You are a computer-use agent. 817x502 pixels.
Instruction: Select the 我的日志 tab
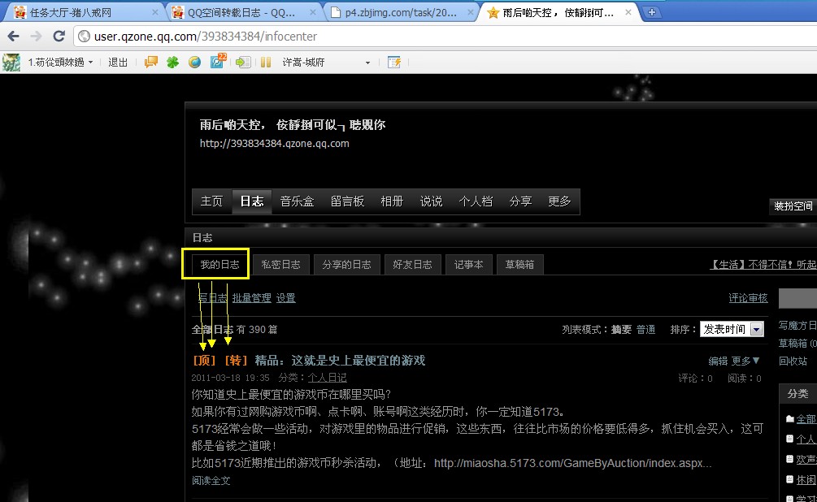(219, 265)
